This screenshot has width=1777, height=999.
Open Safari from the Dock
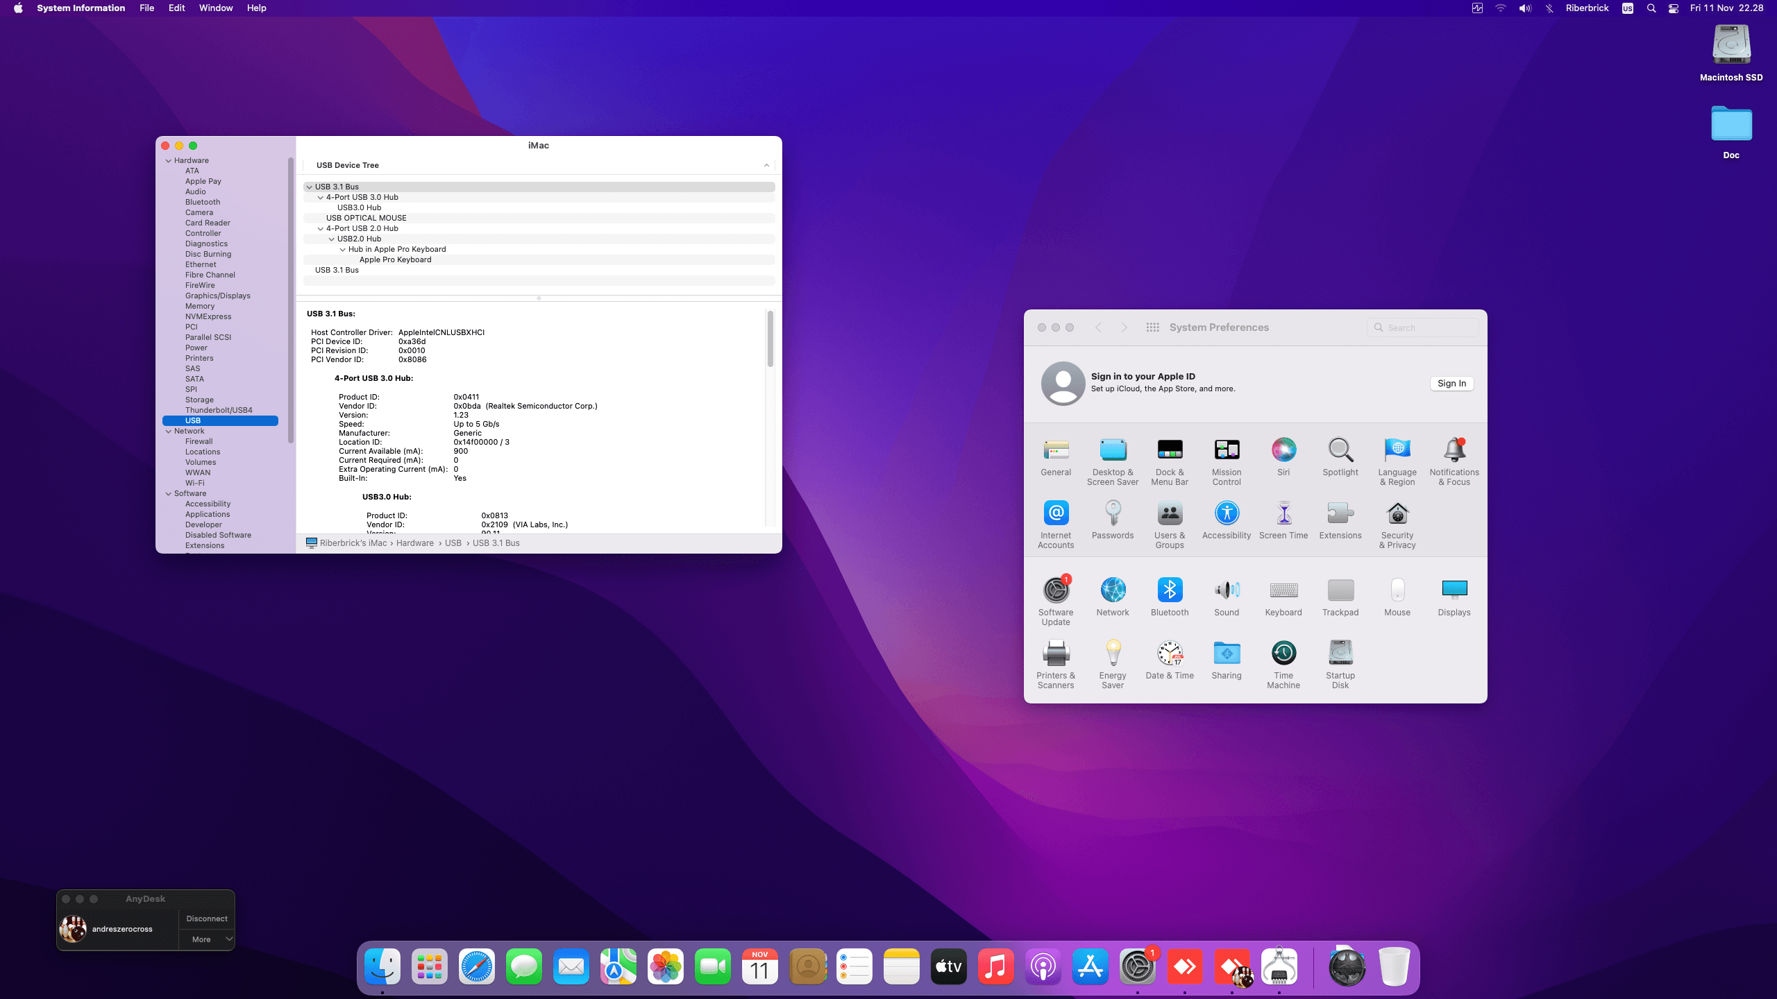tap(477, 967)
